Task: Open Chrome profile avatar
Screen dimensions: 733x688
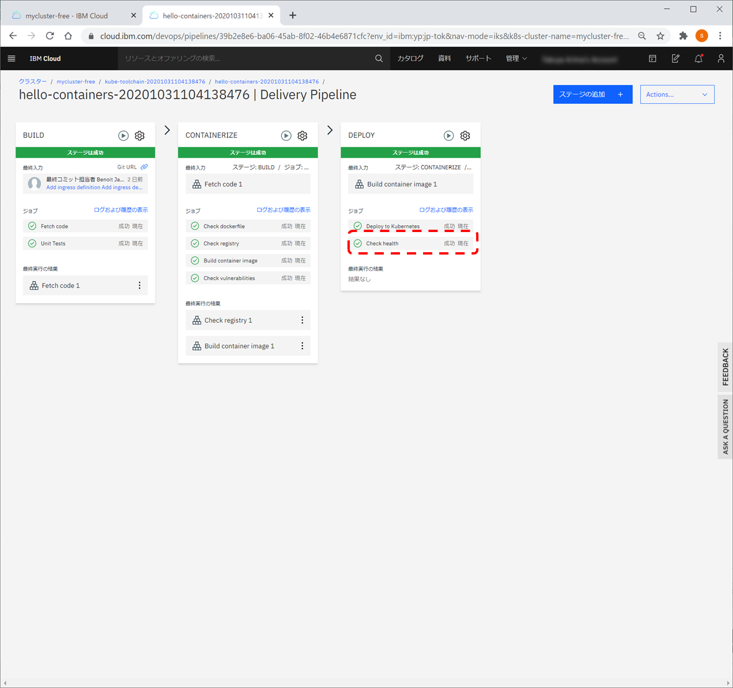Action: (x=702, y=36)
